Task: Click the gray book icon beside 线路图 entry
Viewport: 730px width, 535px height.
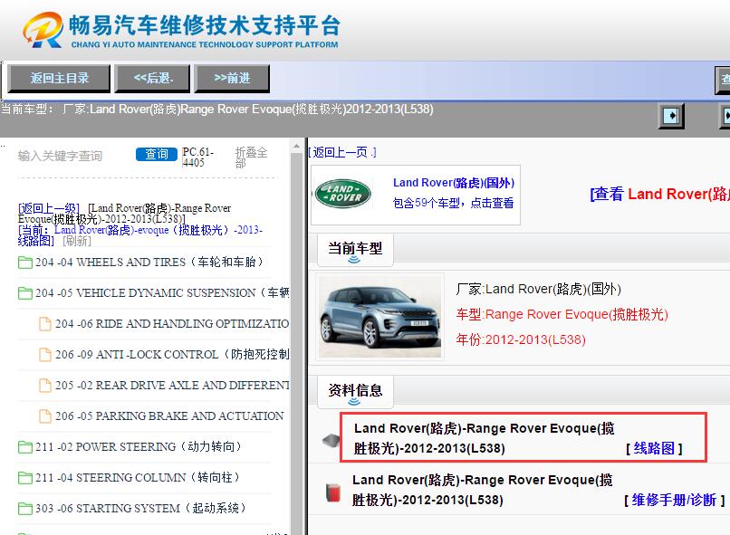Action: [x=331, y=441]
